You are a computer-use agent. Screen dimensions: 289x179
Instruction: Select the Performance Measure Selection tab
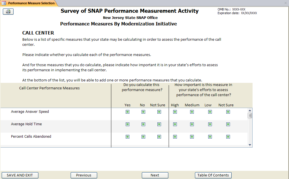tap(29, 3)
